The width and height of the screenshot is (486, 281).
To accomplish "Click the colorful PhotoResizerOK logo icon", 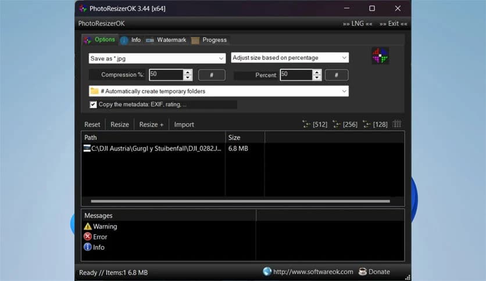I will click(380, 56).
